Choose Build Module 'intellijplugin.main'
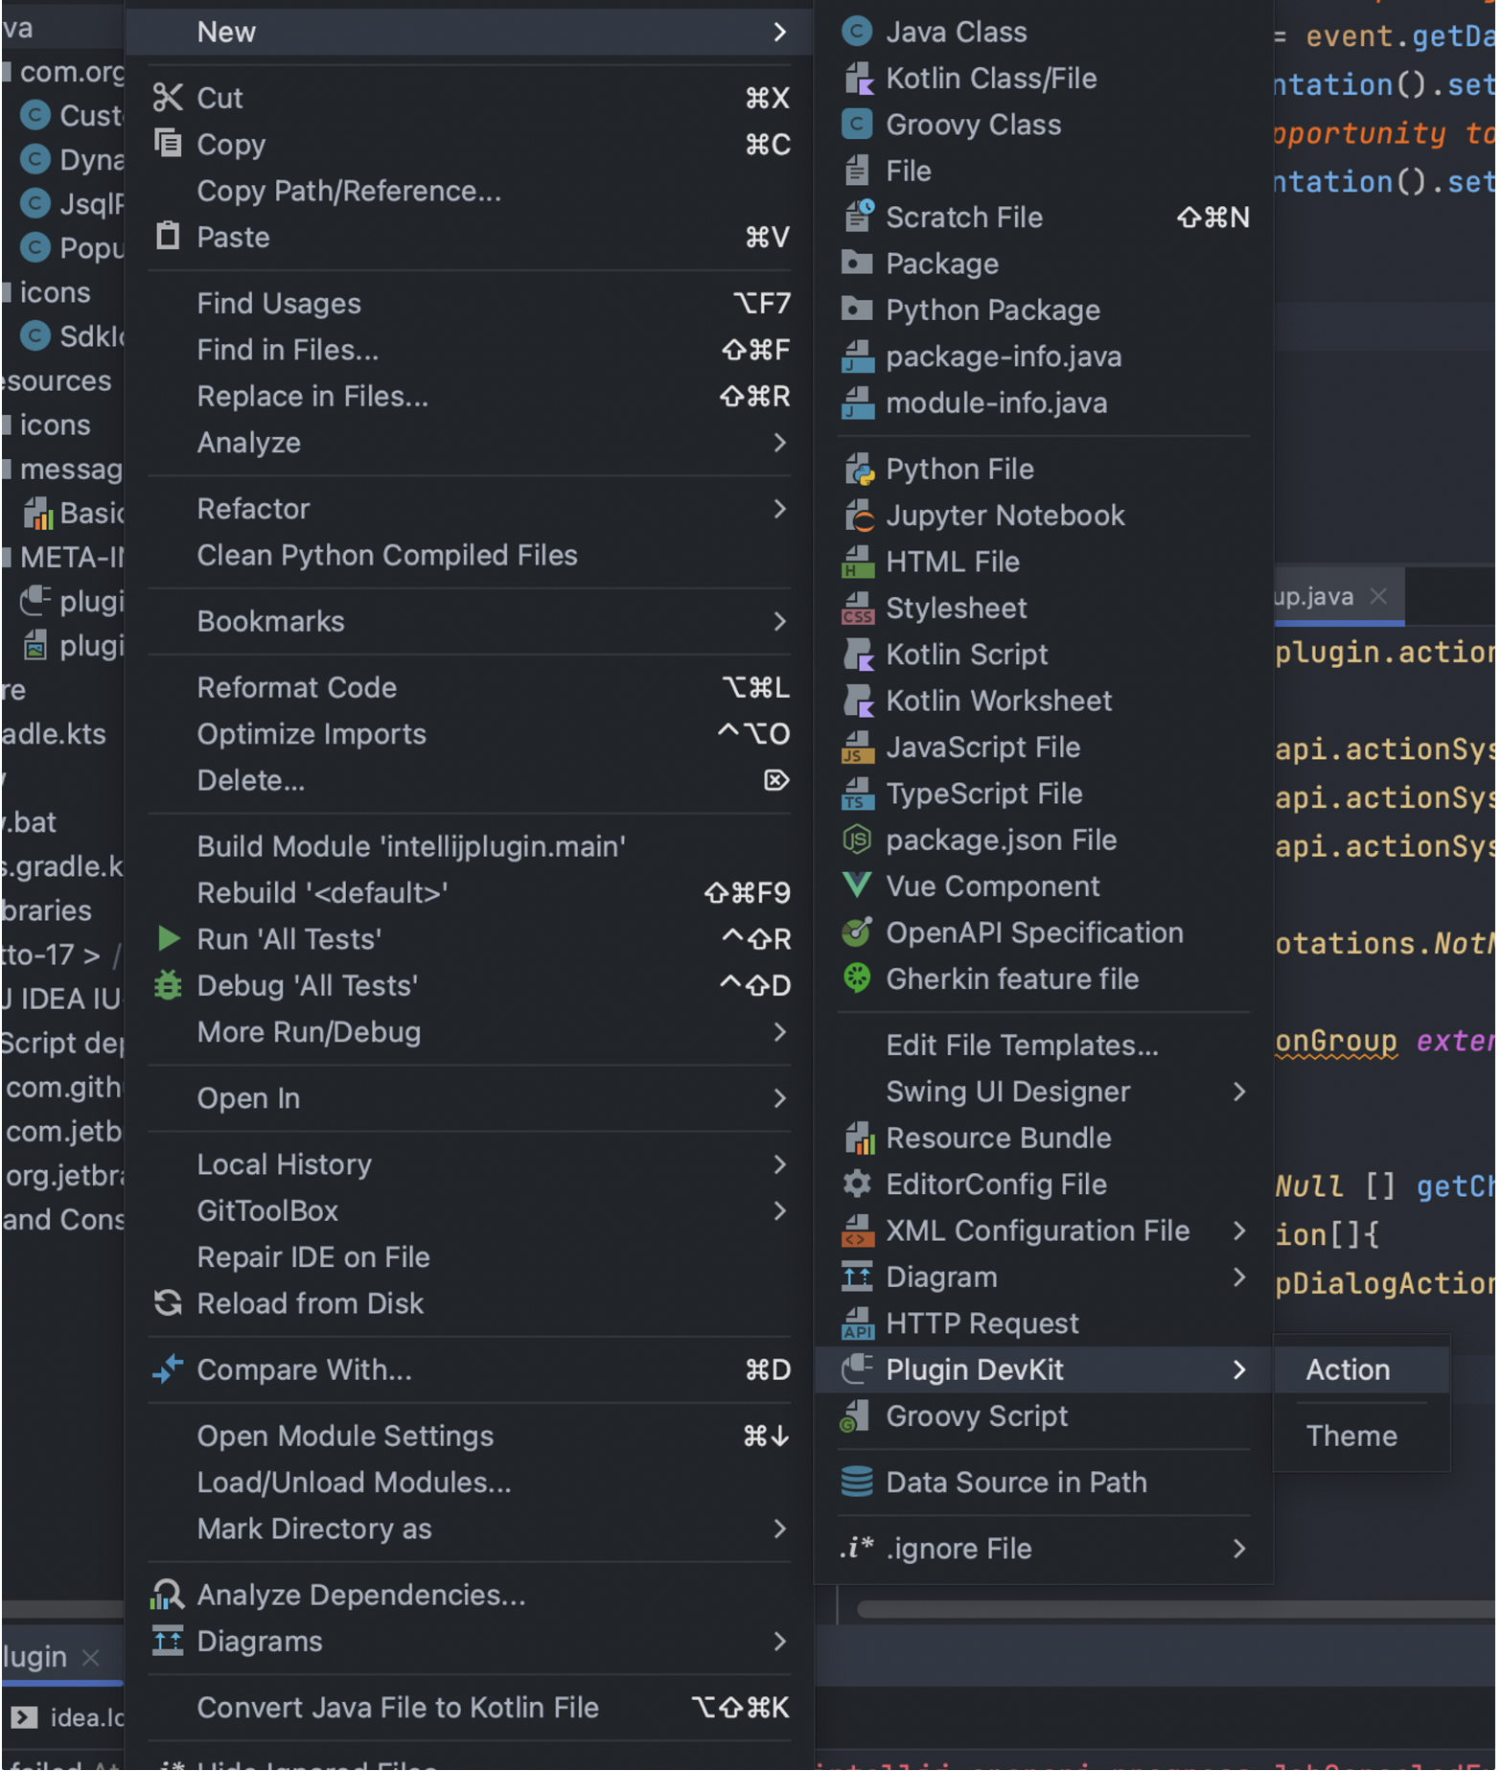1501x1771 pixels. pos(470,846)
